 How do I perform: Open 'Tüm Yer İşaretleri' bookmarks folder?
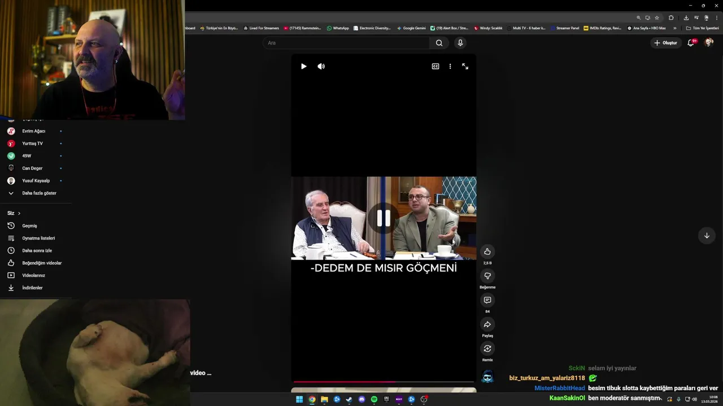click(x=702, y=28)
